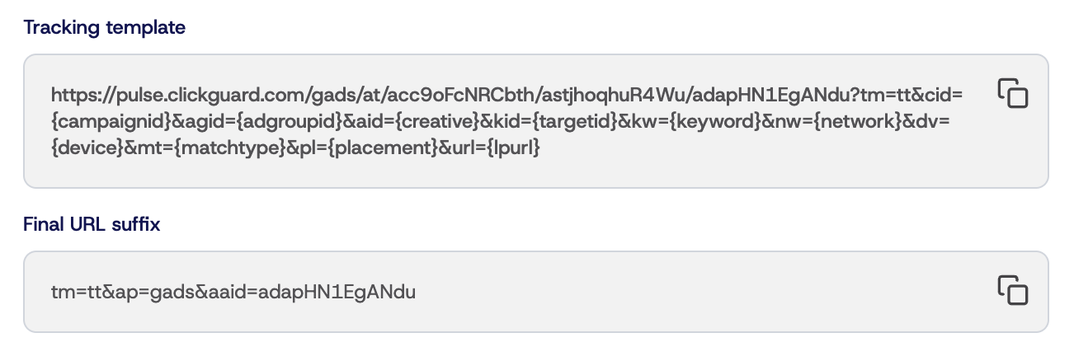Copy the Final URL suffix value
This screenshot has height=361, width=1074.
point(1012,290)
